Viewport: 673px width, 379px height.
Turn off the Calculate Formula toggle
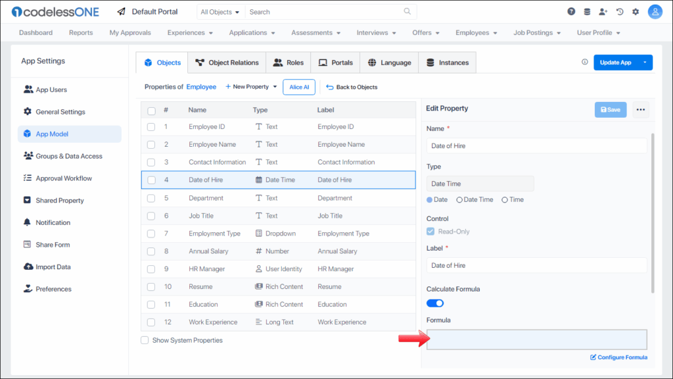[x=435, y=303]
